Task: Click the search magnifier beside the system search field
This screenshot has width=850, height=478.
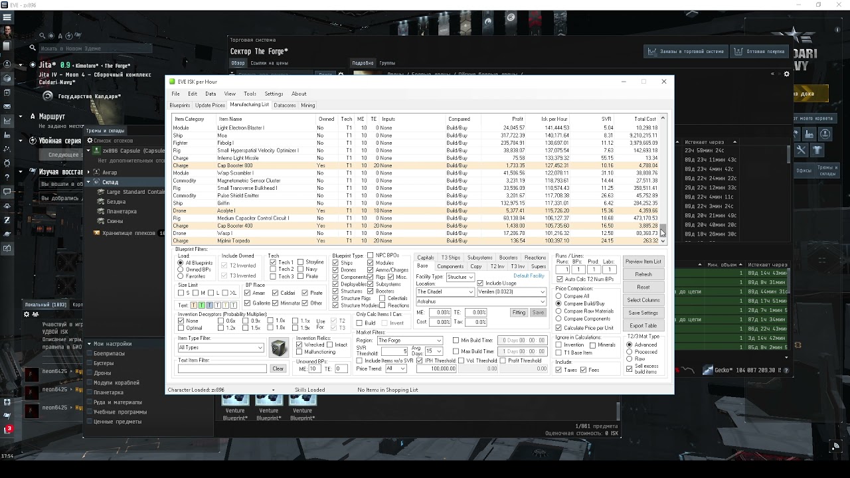Action: (x=33, y=48)
